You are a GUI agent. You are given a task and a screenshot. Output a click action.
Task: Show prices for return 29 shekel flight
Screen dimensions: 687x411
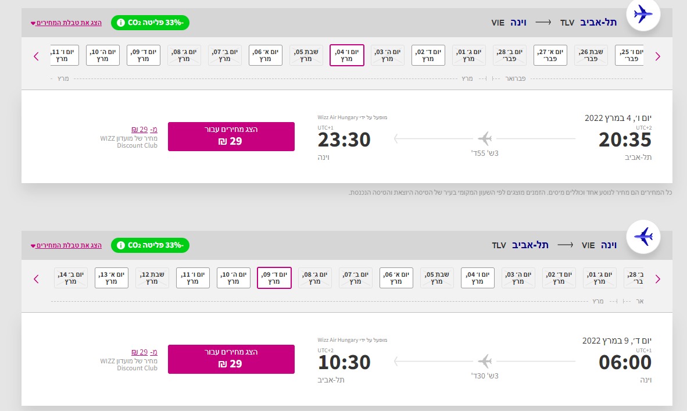(x=231, y=359)
